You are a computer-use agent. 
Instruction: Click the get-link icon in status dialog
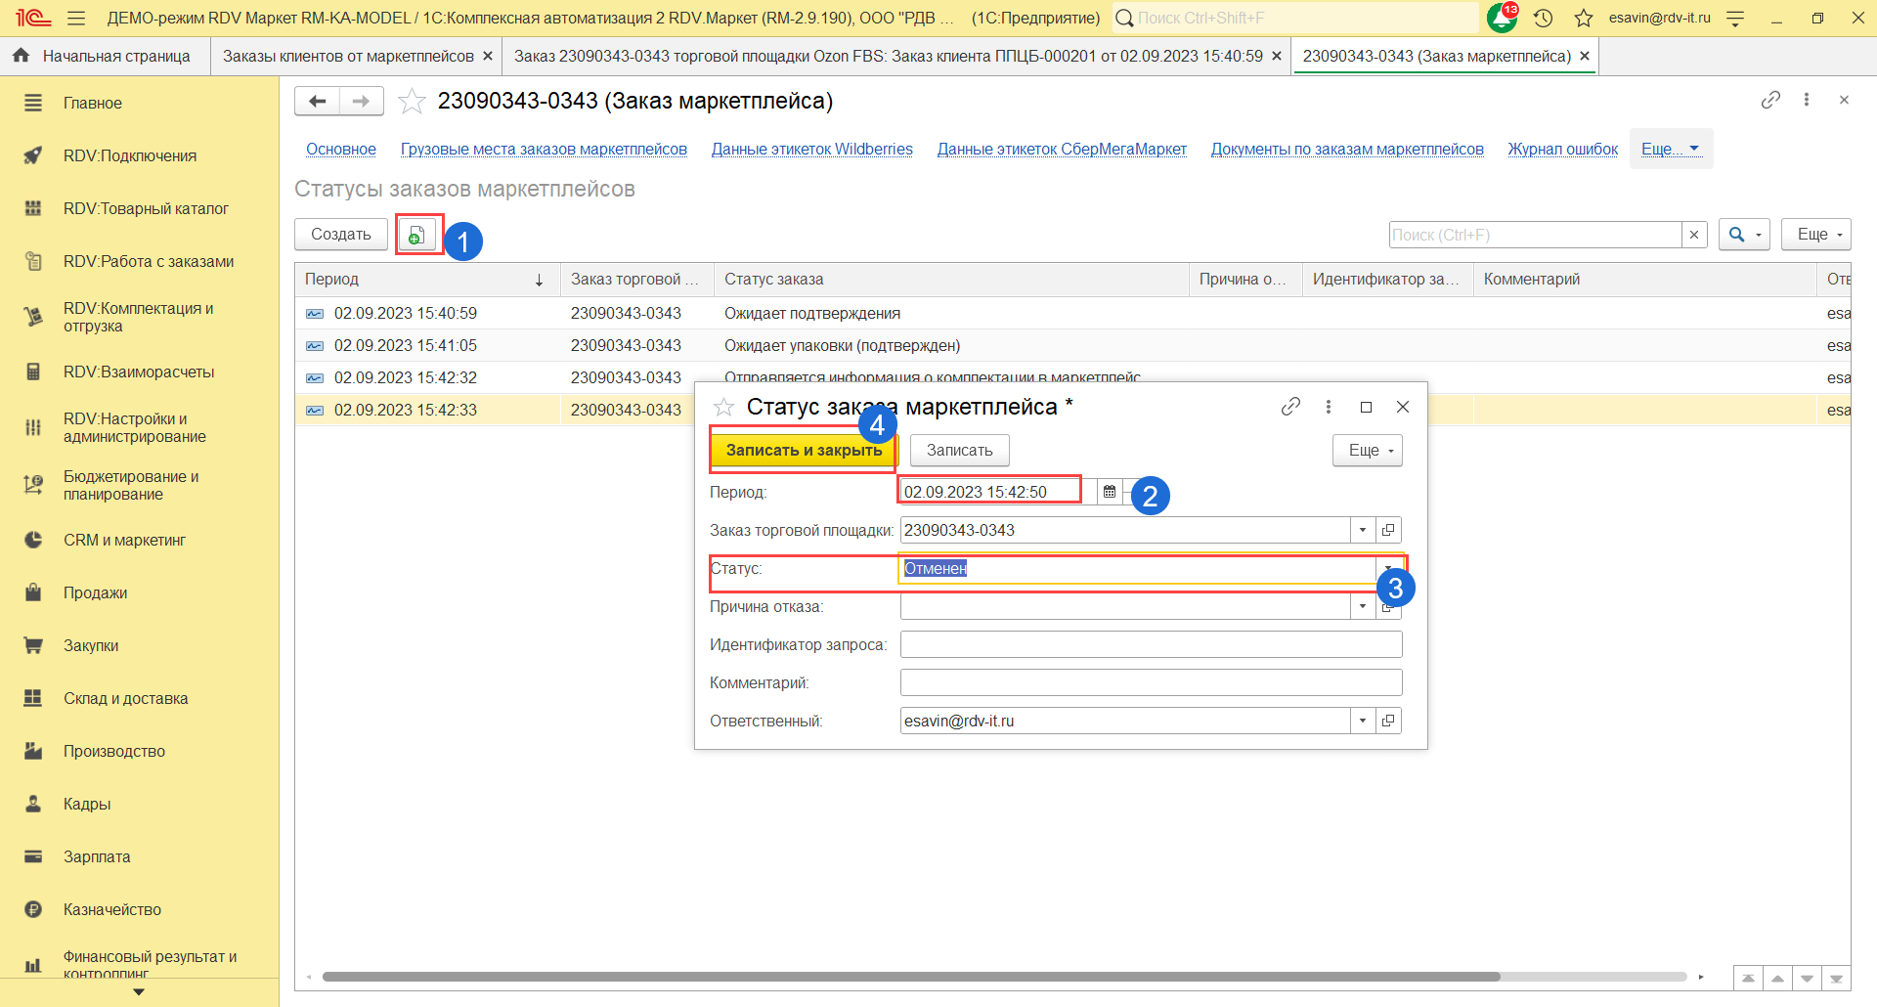click(x=1290, y=407)
